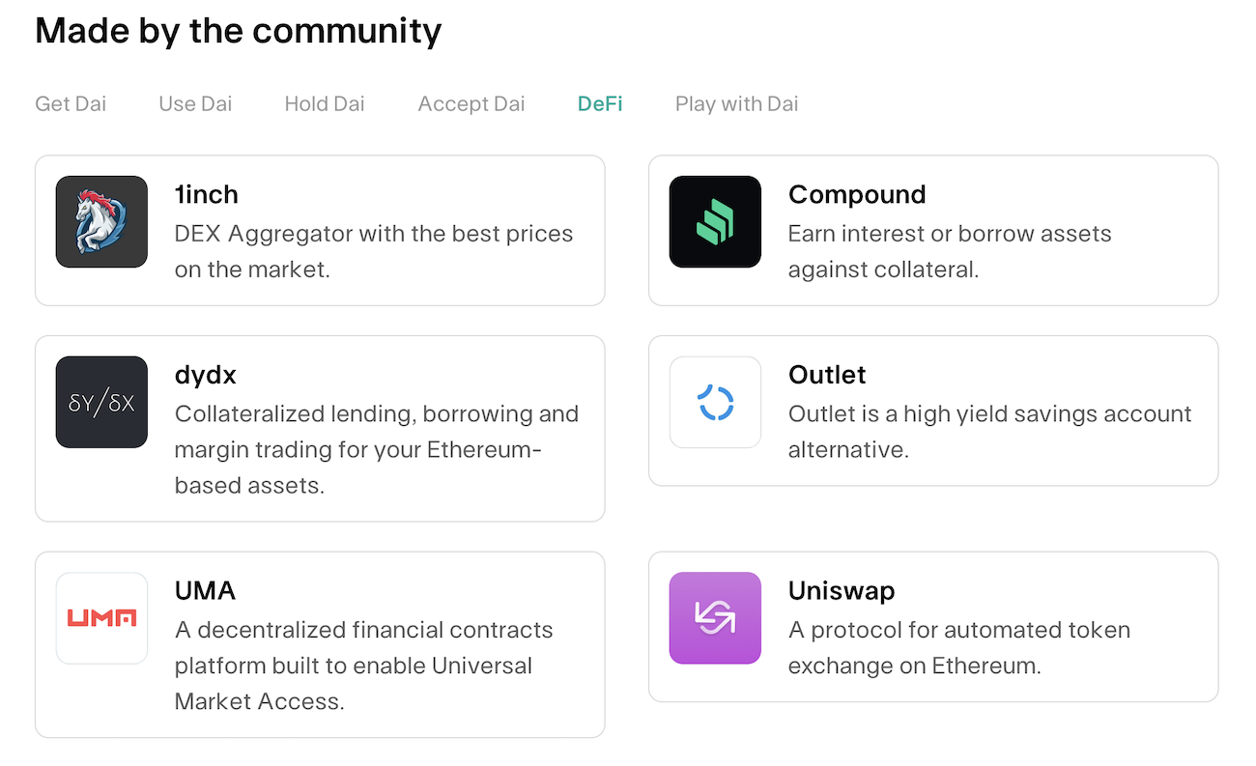
Task: Click the dydx title text
Action: (x=205, y=374)
